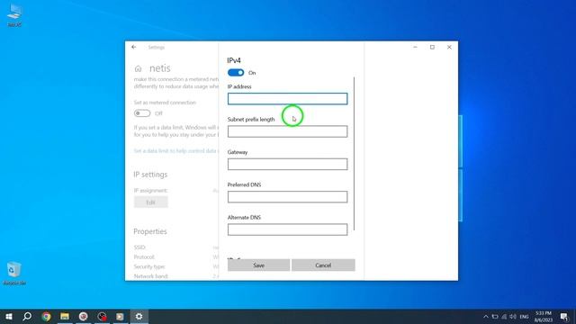Save the IP settings
Image resolution: width=576 pixels, height=324 pixels.
pos(258,265)
